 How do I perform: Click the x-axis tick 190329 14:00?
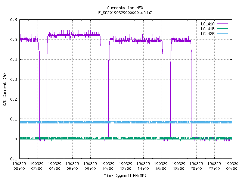pyautogui.click(x=143, y=166)
